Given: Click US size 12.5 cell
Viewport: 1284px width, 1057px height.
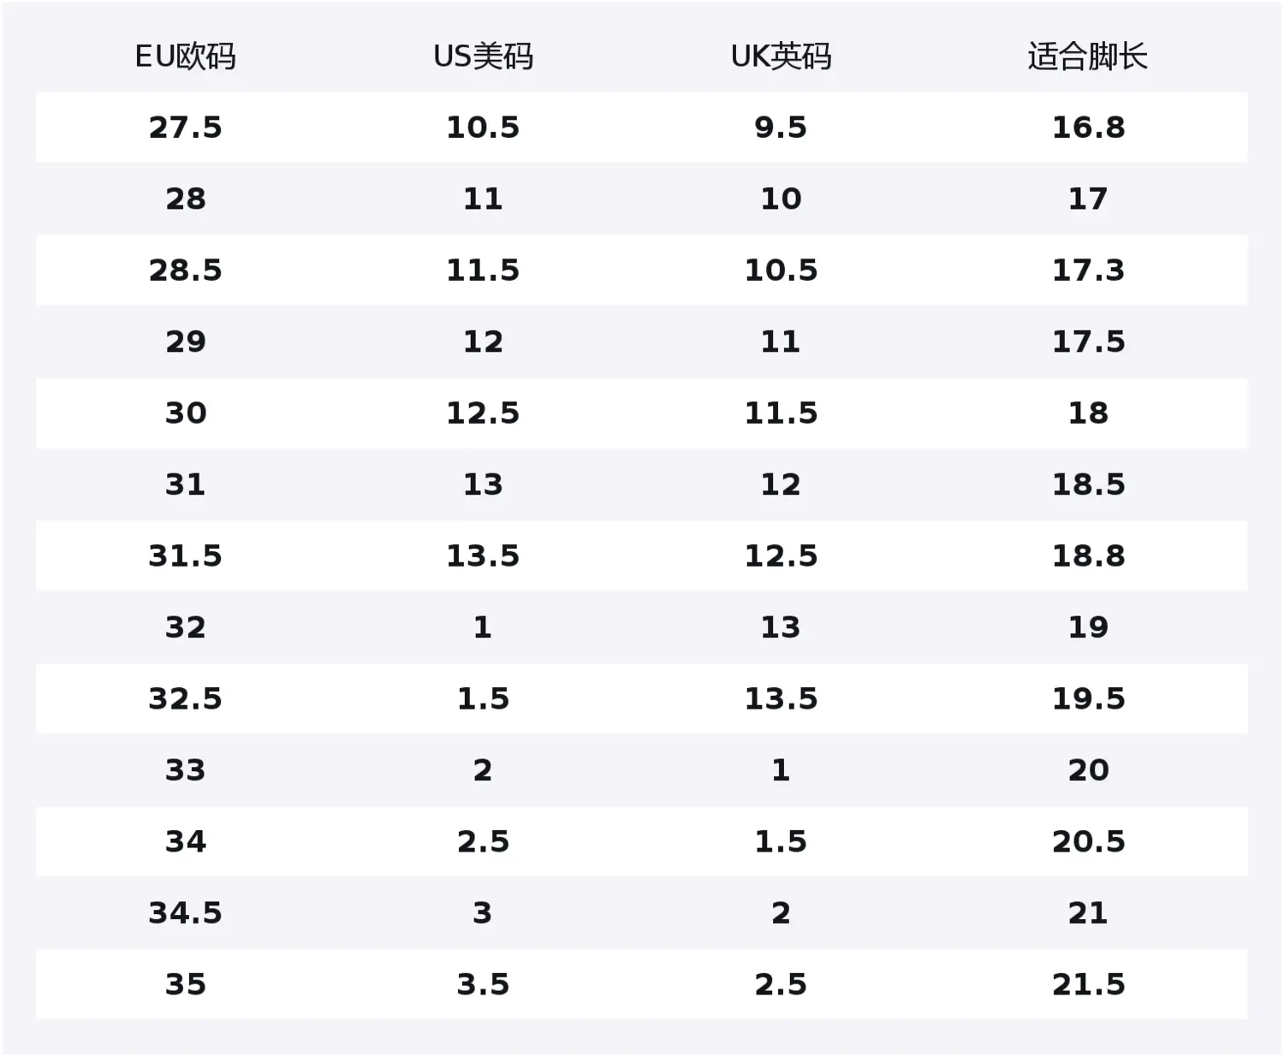Looking at the screenshot, I should coord(483,413).
